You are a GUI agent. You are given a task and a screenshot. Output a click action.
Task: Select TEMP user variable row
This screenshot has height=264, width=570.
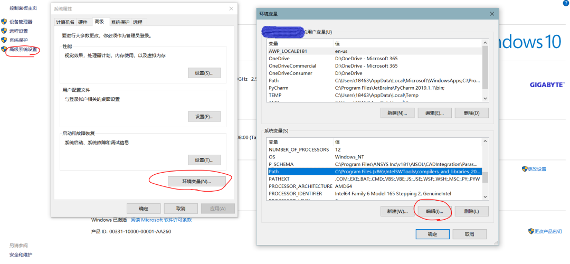[x=374, y=95]
